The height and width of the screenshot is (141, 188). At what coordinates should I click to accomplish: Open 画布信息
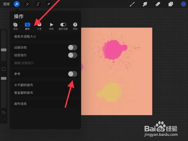45,104
